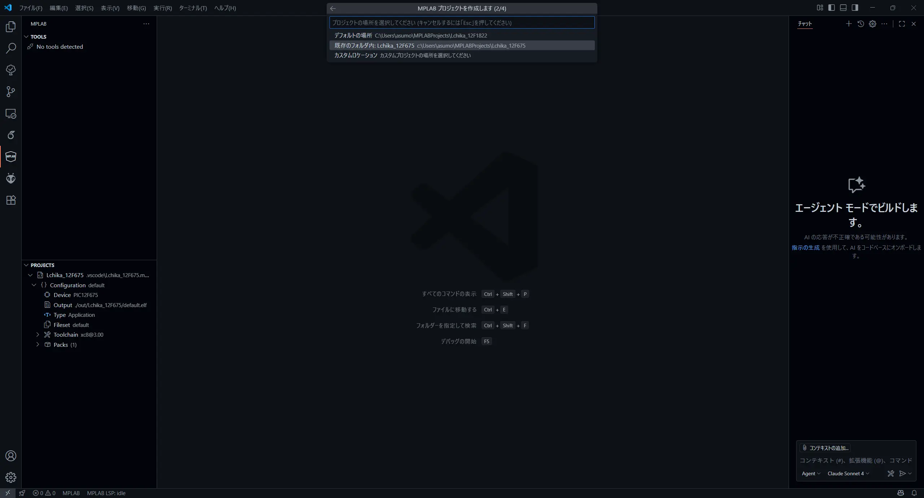The width and height of the screenshot is (924, 498).
Task: Open the 実行(R) menu
Action: [x=162, y=8]
